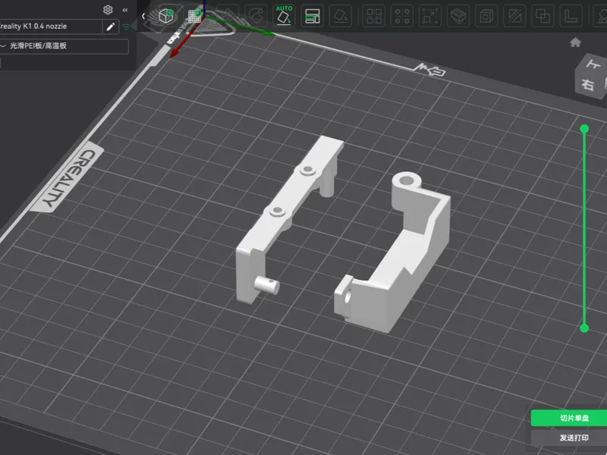Reset view with the home icon
Image resolution: width=607 pixels, height=455 pixels.
point(575,42)
